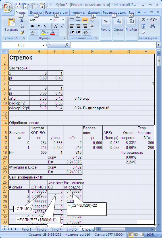Open the Главная ribbon tab

21,13
